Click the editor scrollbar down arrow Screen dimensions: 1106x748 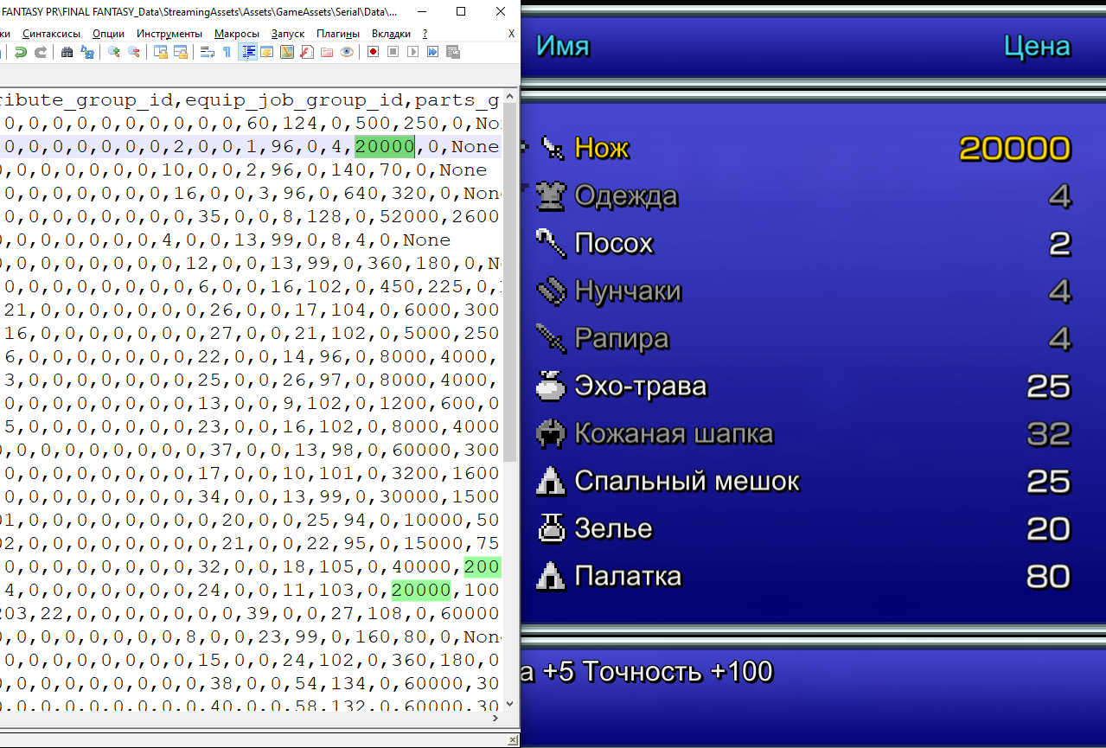[x=509, y=703]
